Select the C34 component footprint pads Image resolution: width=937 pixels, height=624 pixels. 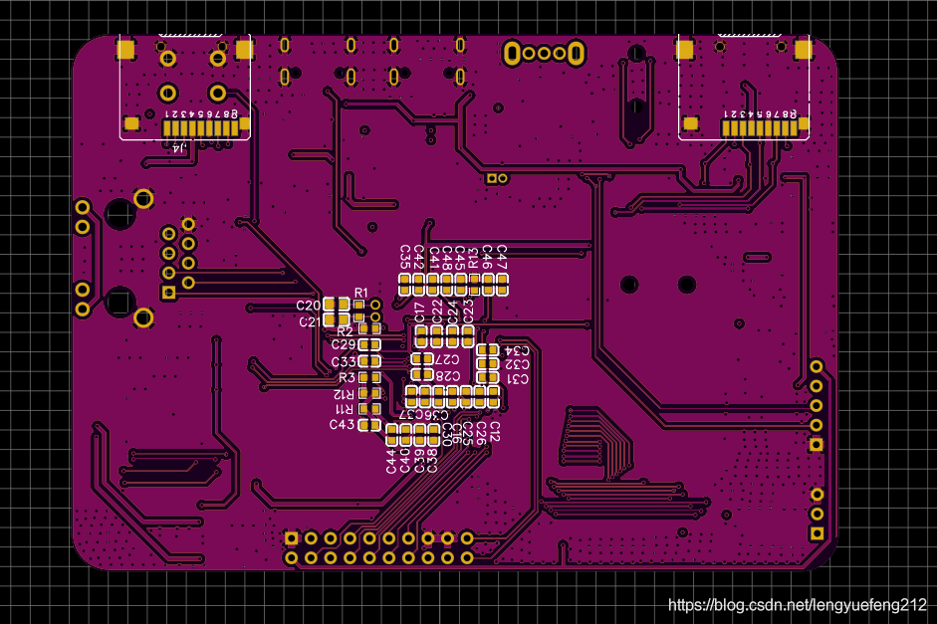[488, 350]
